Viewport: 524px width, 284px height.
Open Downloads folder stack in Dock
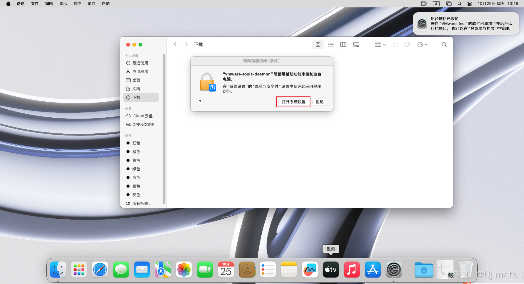point(424,270)
